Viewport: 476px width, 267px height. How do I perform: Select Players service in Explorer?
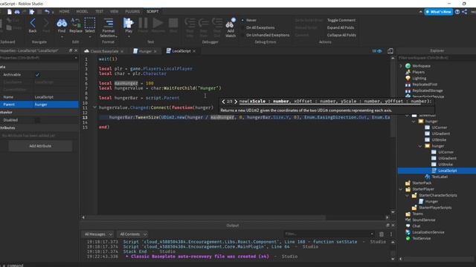pyautogui.click(x=418, y=72)
